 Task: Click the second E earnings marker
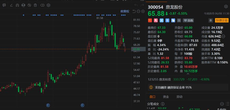pos(82,105)
